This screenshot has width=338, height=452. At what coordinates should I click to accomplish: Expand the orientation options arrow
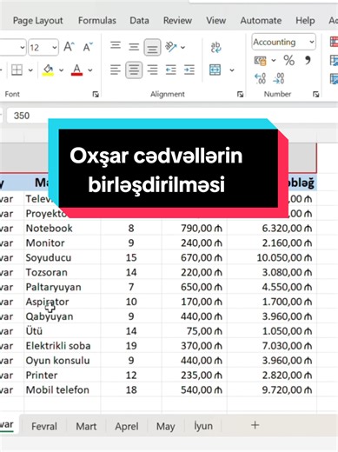[182, 47]
